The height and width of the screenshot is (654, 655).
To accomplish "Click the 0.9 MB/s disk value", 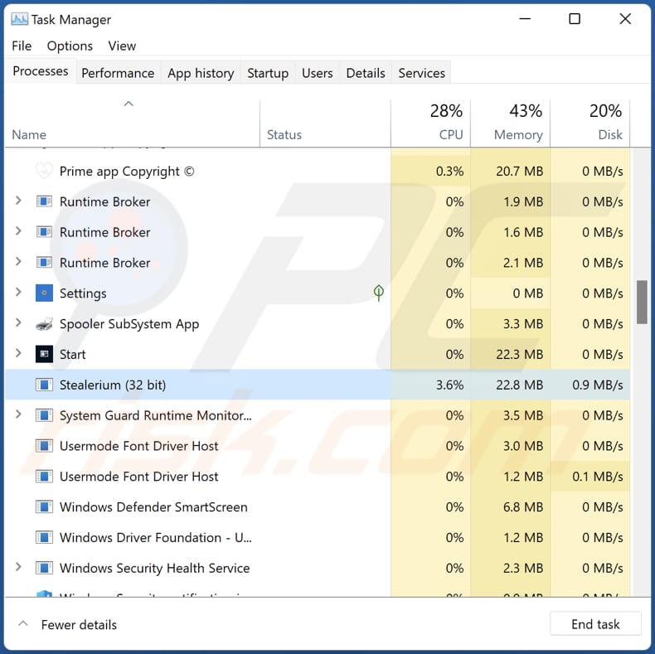I will tap(597, 385).
